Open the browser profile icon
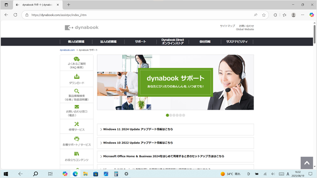The image size is (317, 178). coord(293,15)
